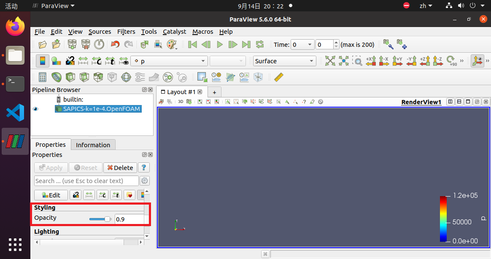Click the Opacity slider
This screenshot has height=259, width=491.
pyautogui.click(x=100, y=219)
